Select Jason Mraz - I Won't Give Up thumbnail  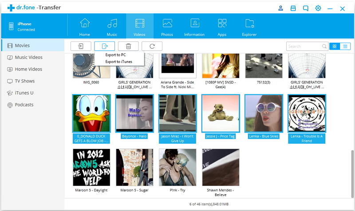(x=177, y=113)
